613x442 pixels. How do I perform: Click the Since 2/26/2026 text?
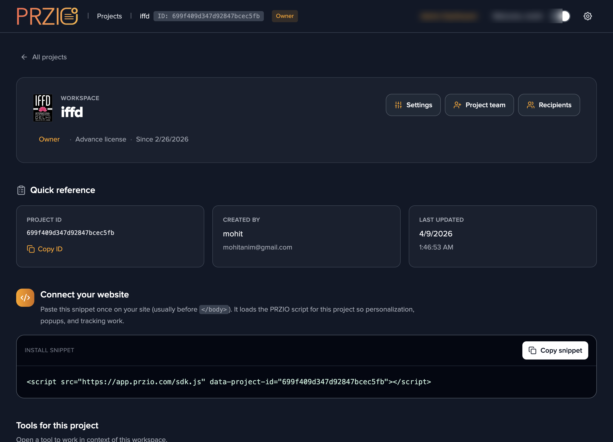[x=162, y=139]
